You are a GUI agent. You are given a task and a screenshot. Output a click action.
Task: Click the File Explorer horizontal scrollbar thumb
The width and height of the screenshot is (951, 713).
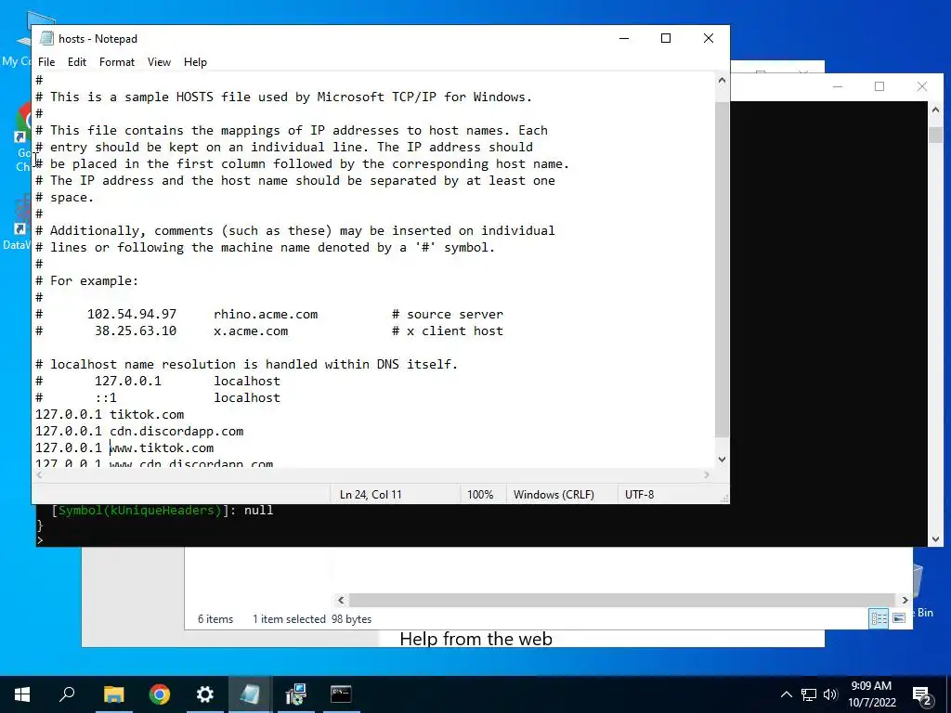point(621,601)
